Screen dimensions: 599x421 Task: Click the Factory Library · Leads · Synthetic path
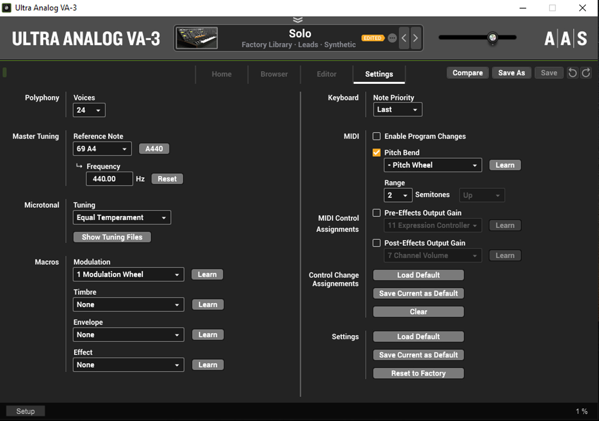(x=299, y=44)
